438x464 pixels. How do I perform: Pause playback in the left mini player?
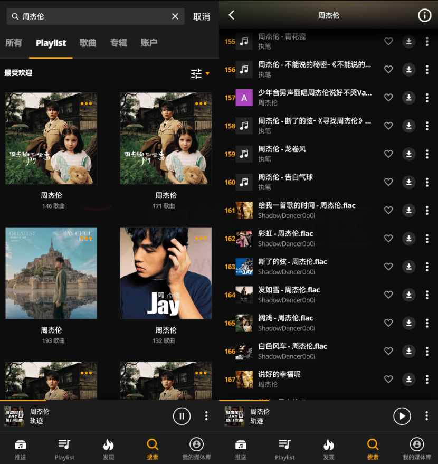click(182, 416)
